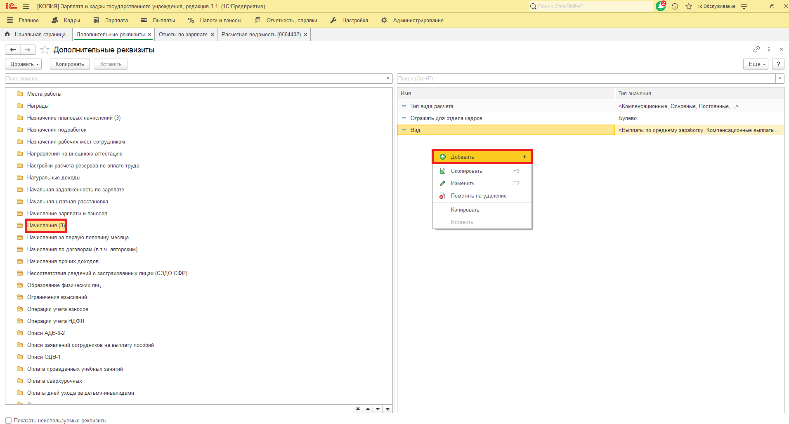Select the Тип вида расчета row
789x424 pixels.
591,106
